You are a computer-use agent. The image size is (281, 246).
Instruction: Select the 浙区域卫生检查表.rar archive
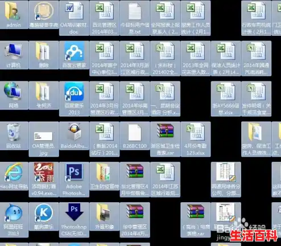click(x=165, y=139)
